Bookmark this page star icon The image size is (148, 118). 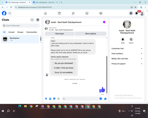tap(135, 7)
